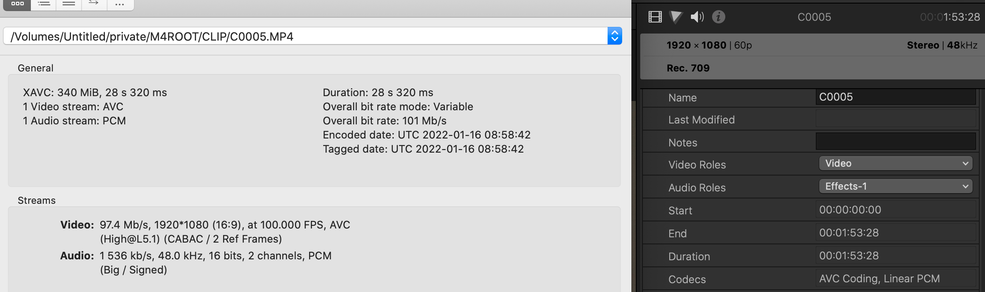Viewport: 985px width, 292px height.
Task: Select the bulleted list view icon
Action: 44,4
